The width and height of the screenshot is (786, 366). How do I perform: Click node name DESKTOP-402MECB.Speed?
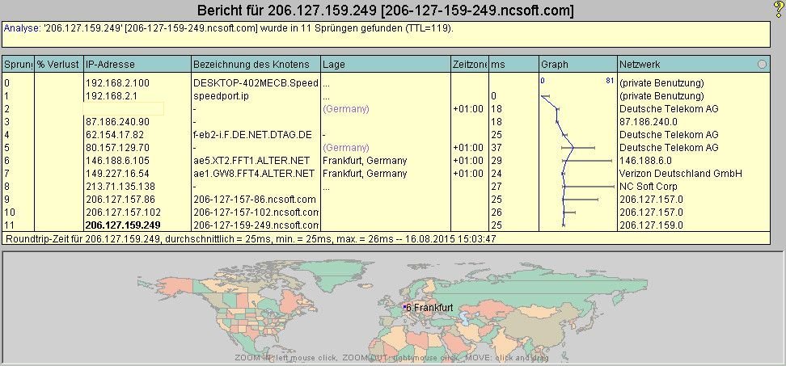coord(256,83)
